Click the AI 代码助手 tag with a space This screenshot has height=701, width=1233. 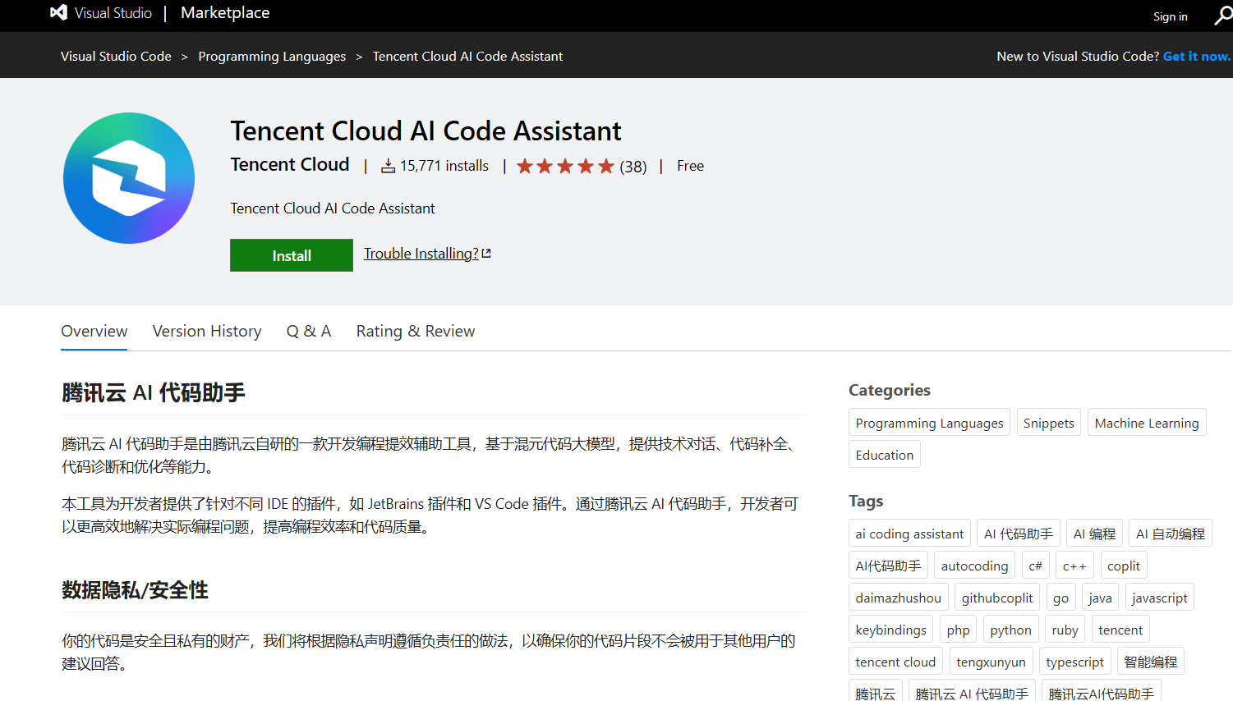[x=1019, y=534]
